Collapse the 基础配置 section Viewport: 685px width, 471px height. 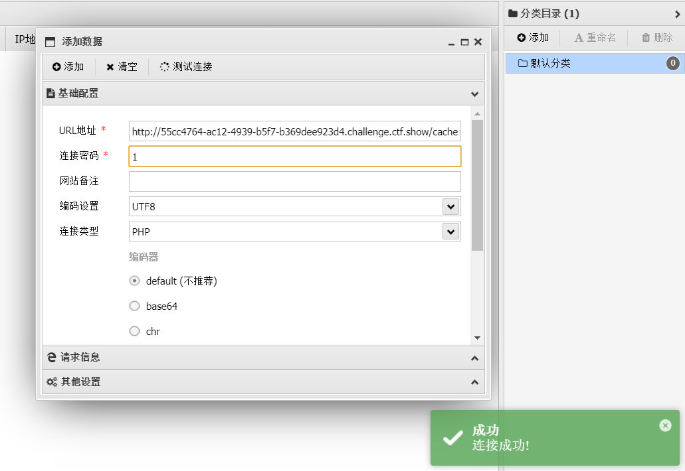pyautogui.click(x=475, y=94)
